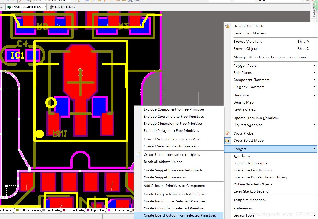This screenshot has height=219, width=318.
Task: Select Re-Annotate command
Action: click(x=270, y=109)
